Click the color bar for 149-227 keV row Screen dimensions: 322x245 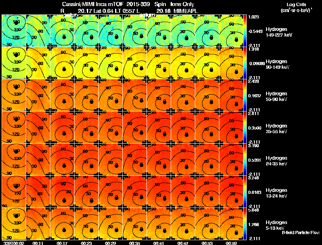tap(245, 31)
